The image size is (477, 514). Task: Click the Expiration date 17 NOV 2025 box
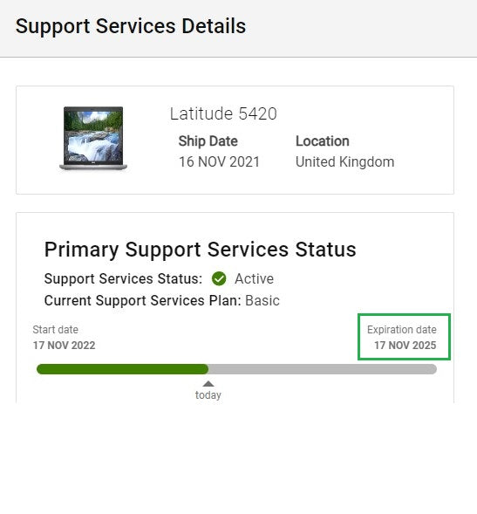pos(405,337)
